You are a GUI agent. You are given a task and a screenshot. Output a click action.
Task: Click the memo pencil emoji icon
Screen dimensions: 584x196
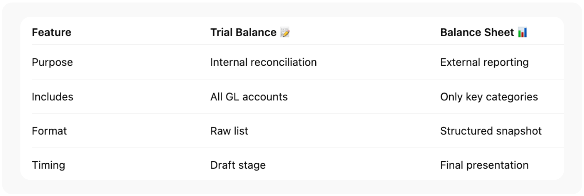(x=285, y=33)
